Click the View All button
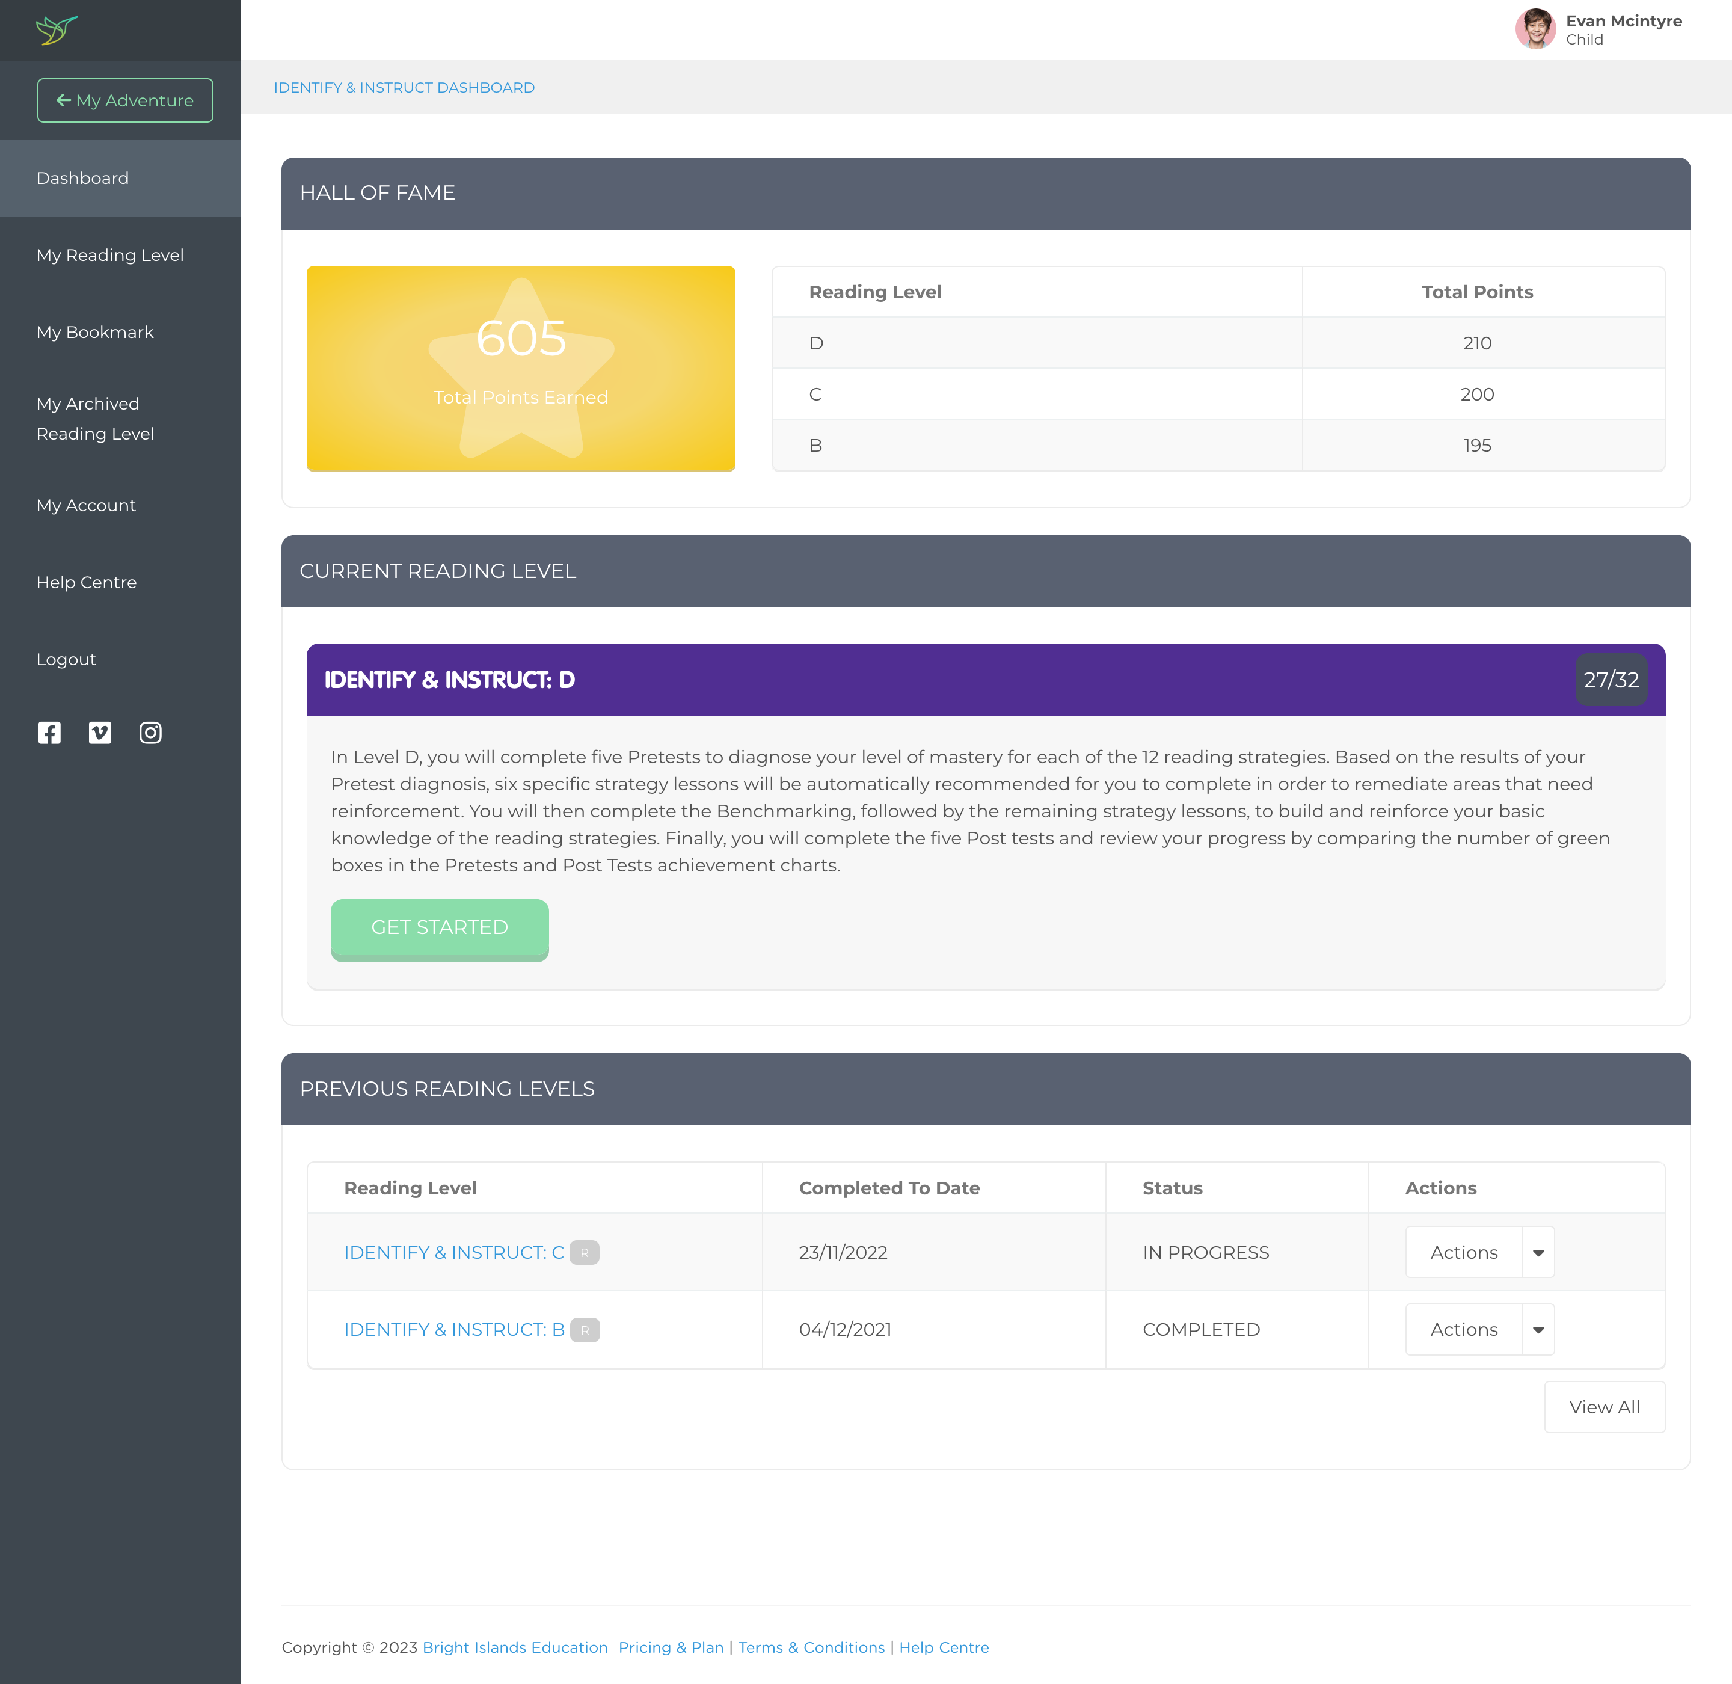 pyautogui.click(x=1604, y=1406)
